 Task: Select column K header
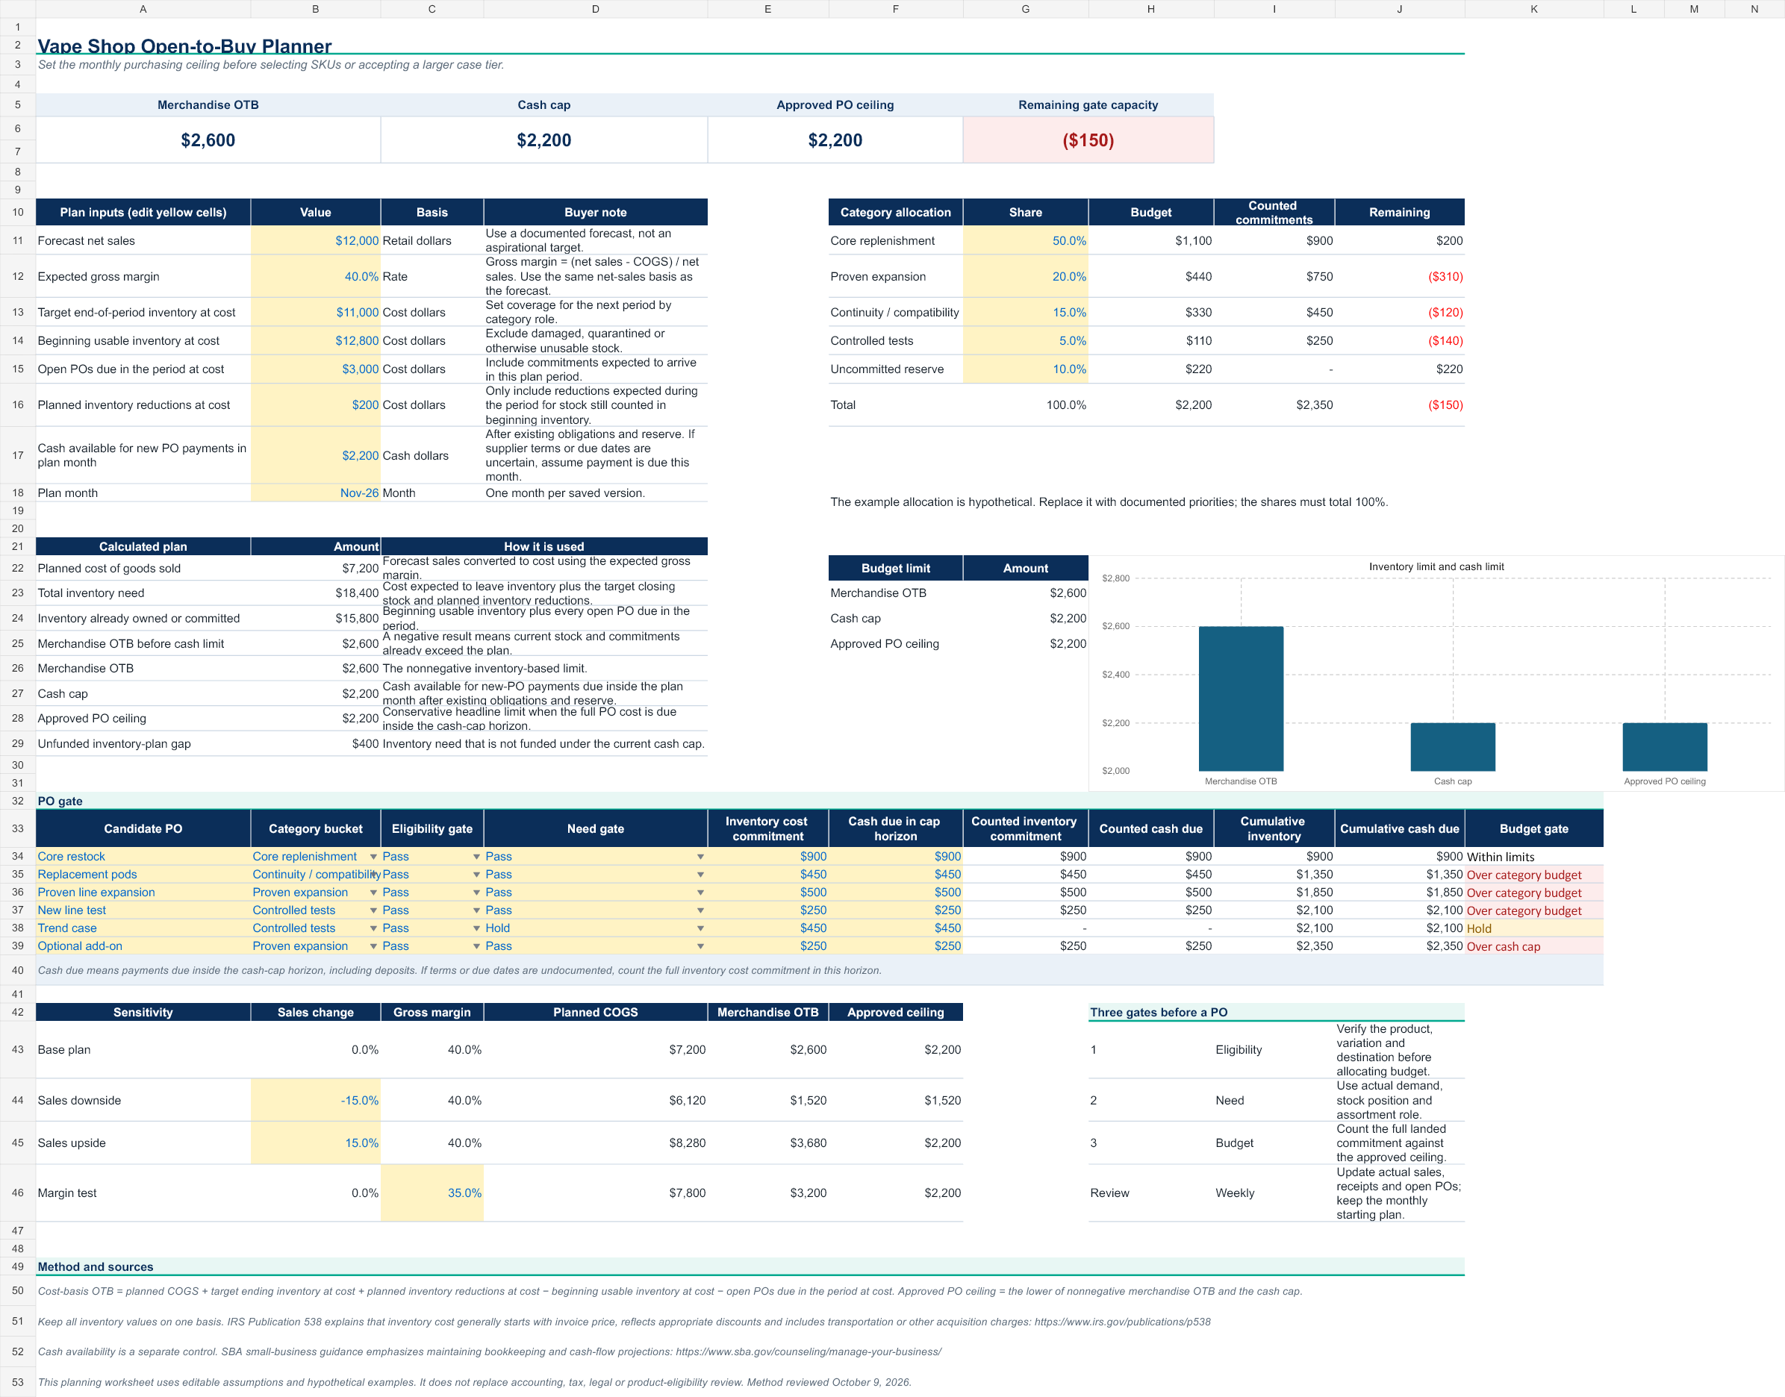point(1533,9)
